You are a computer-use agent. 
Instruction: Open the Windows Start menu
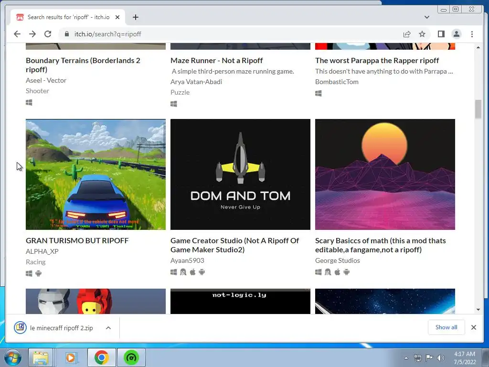[x=13, y=357]
